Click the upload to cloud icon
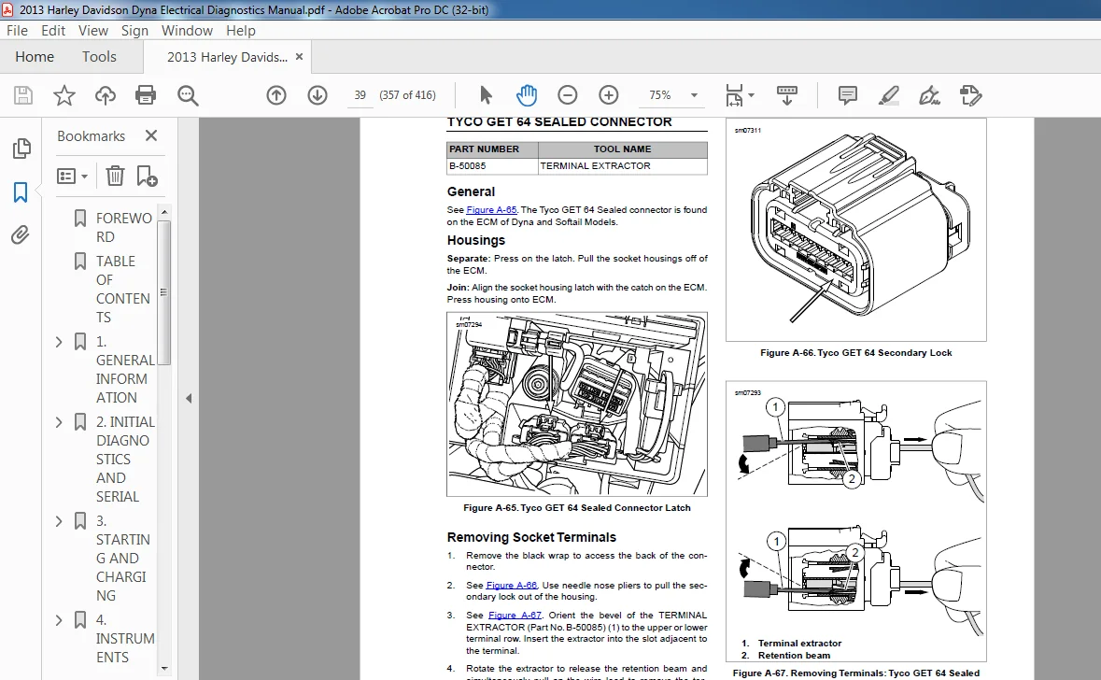1101x680 pixels. (106, 95)
